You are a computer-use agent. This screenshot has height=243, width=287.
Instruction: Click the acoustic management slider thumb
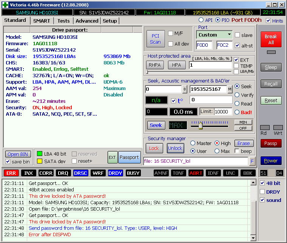click(x=201, y=125)
